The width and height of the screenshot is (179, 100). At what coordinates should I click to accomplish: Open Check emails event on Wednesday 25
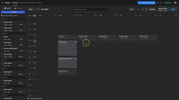107,38
